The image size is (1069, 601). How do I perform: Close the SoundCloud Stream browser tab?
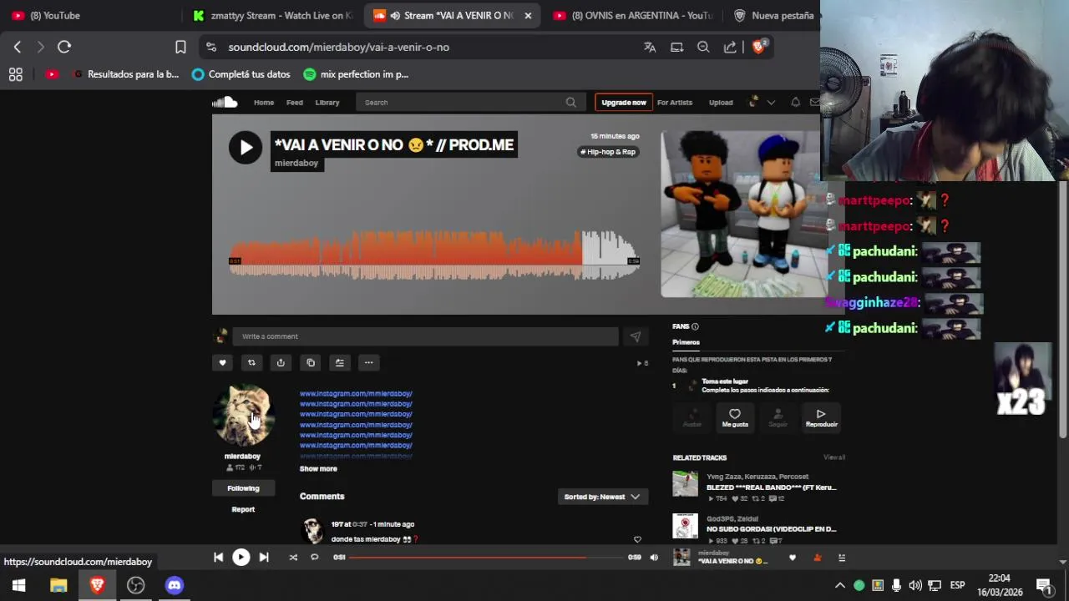tap(528, 15)
